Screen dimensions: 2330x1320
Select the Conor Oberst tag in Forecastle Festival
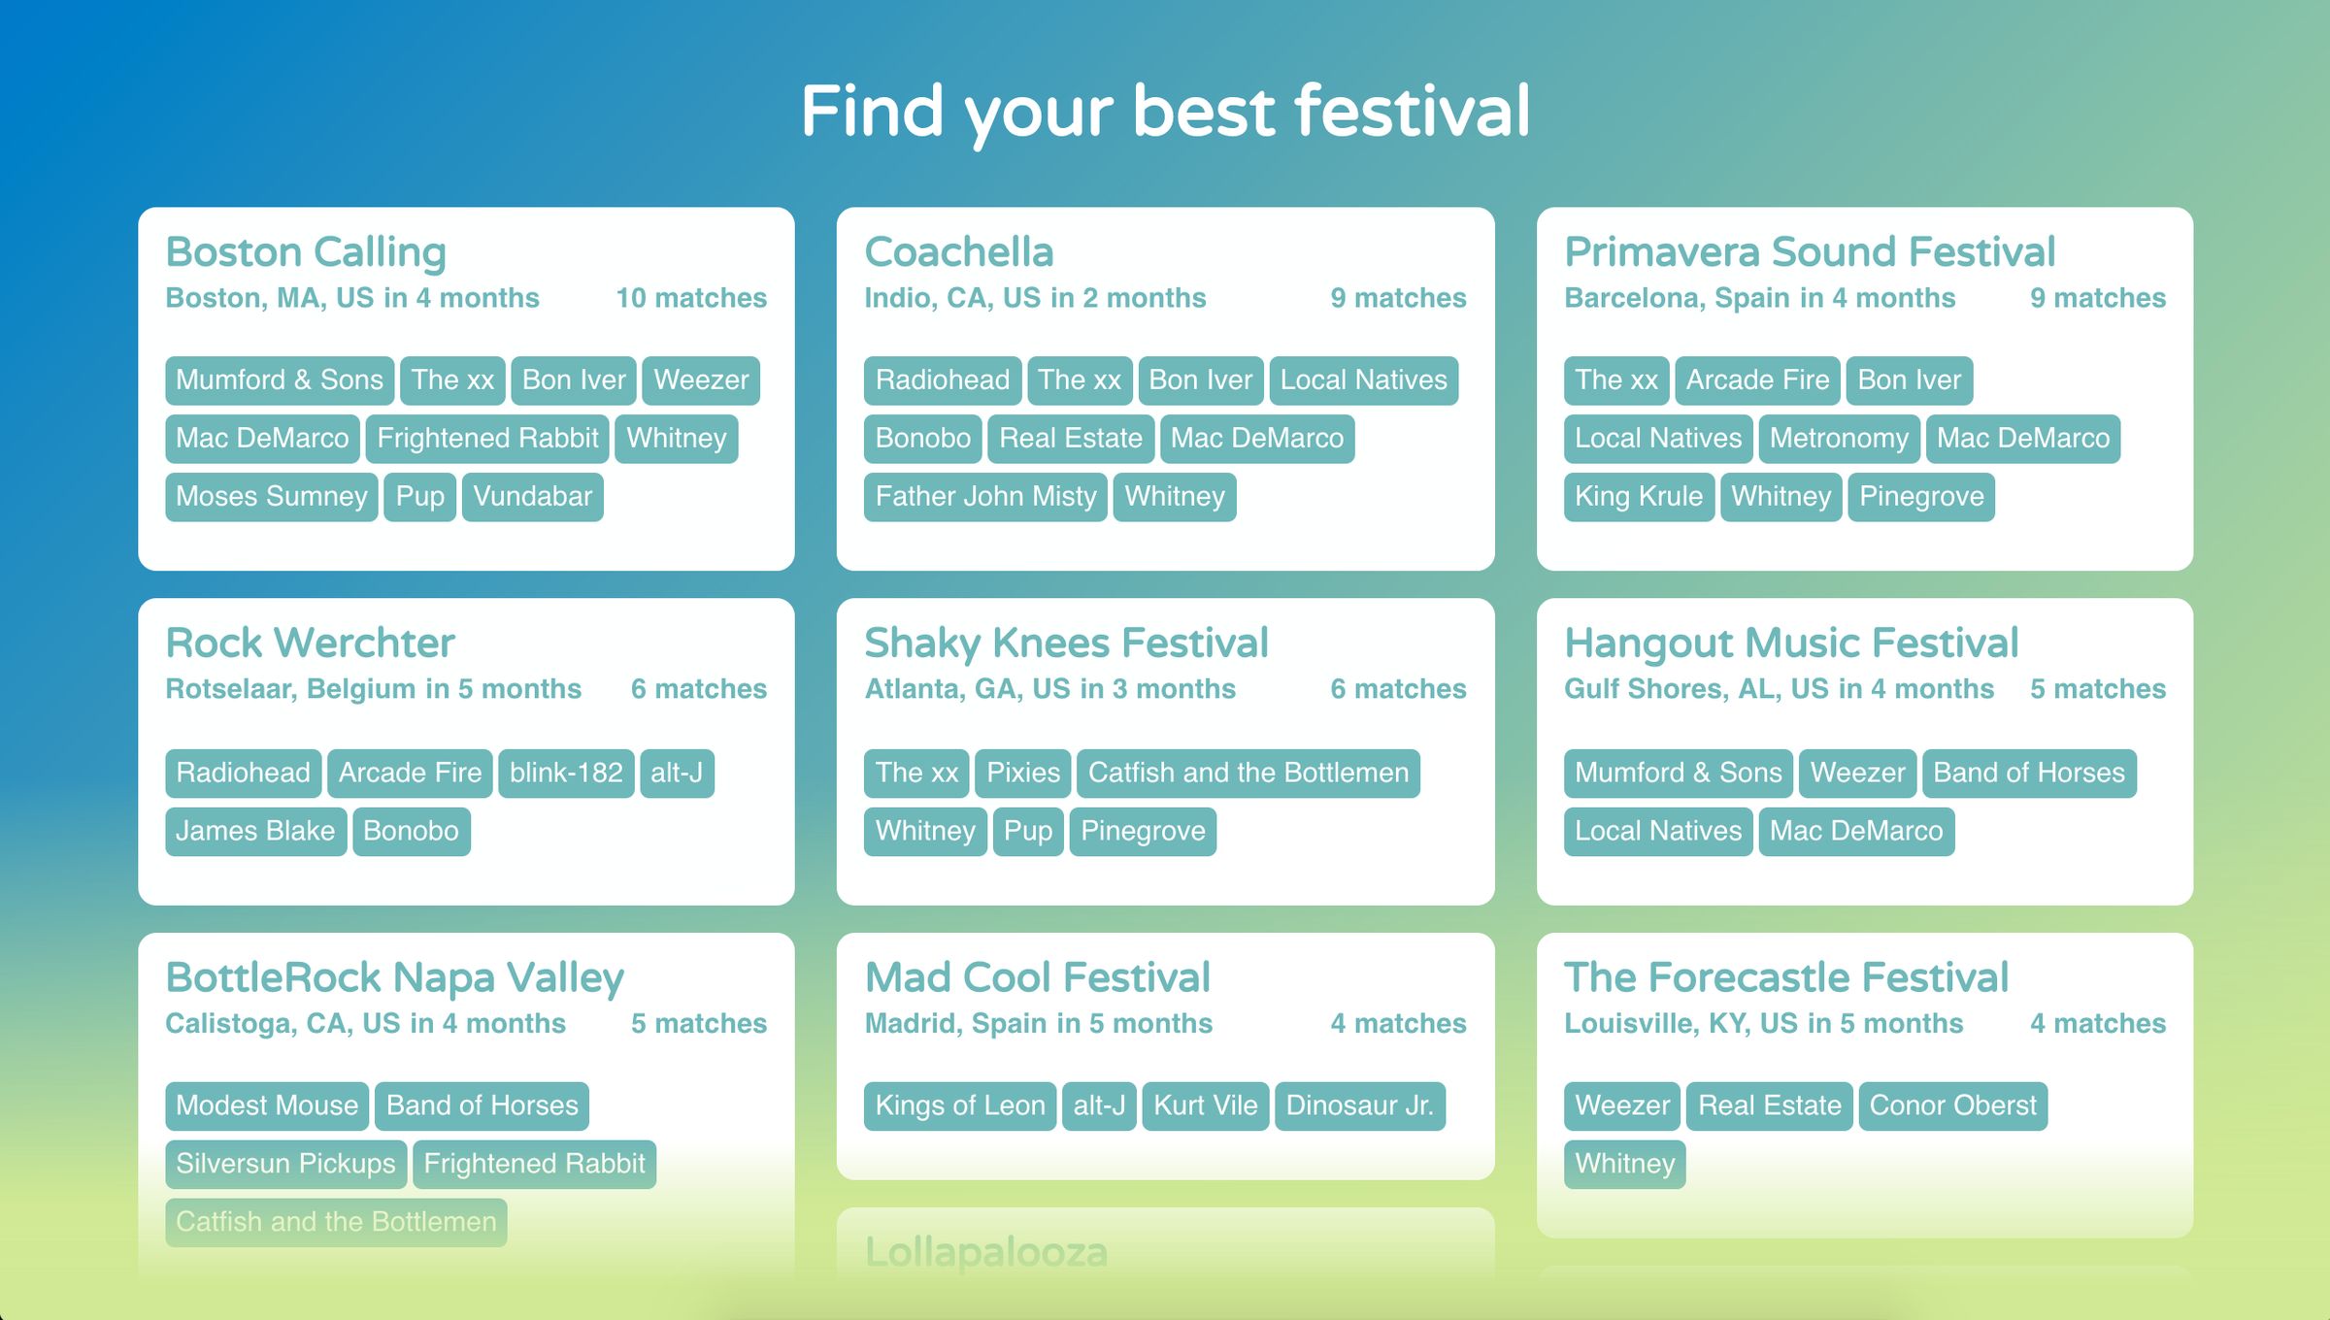point(1953,1105)
